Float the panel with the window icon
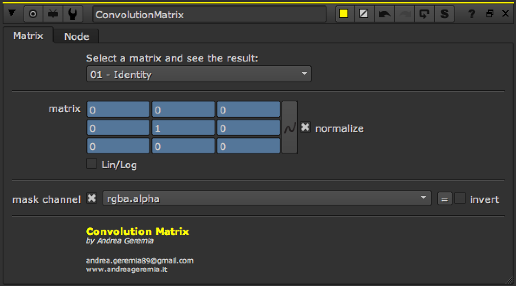The height and width of the screenshot is (286, 516). point(490,14)
